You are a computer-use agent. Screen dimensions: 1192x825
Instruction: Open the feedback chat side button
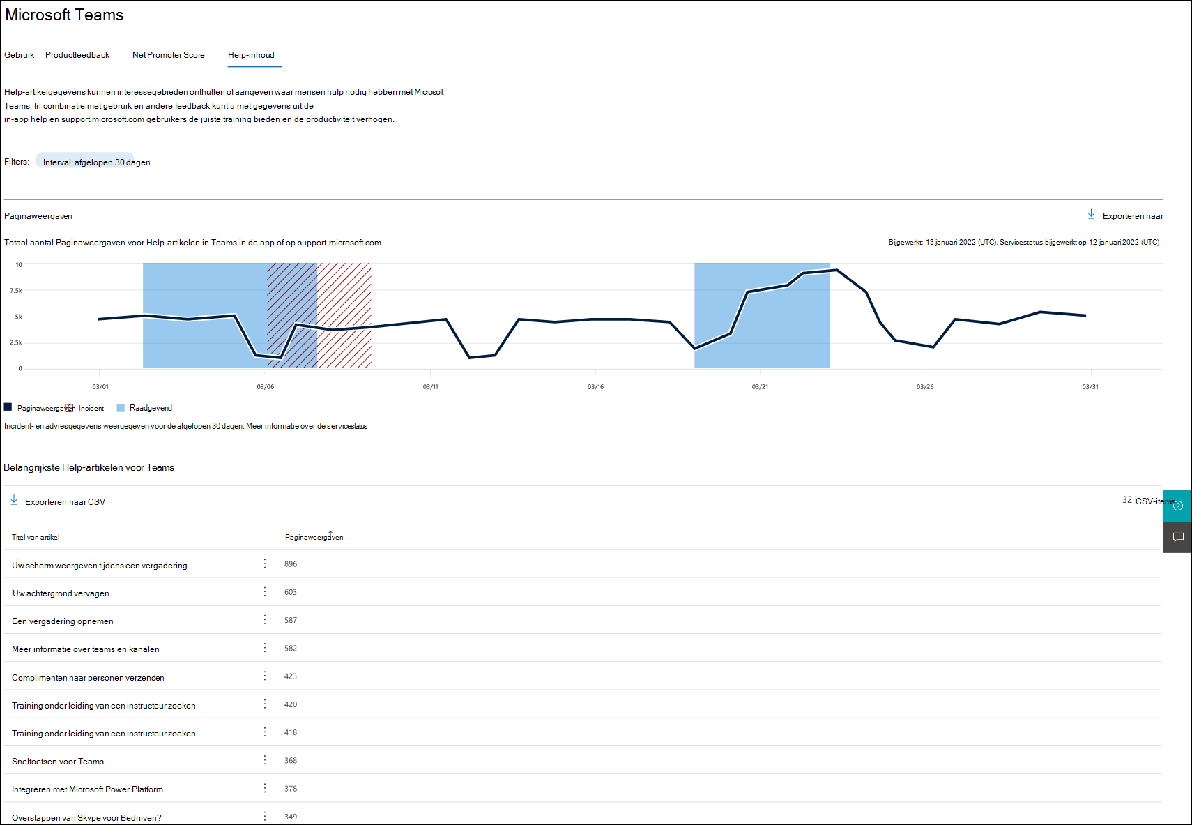pos(1177,537)
